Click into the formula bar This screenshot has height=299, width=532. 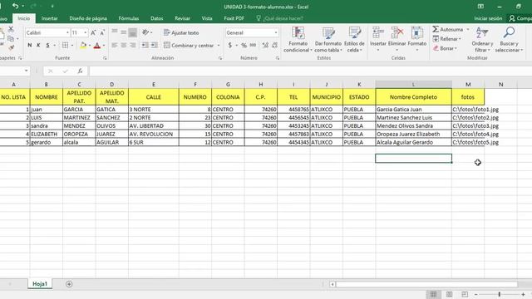310,71
